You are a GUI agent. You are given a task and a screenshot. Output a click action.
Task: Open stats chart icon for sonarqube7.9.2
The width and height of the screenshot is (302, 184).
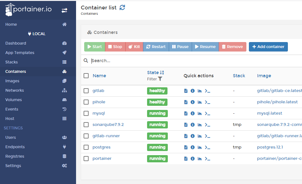coord(200,125)
